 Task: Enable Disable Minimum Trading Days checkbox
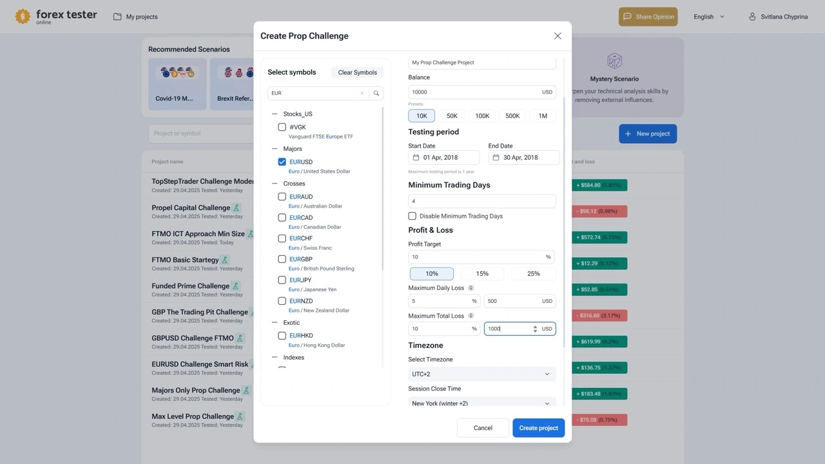(x=412, y=216)
